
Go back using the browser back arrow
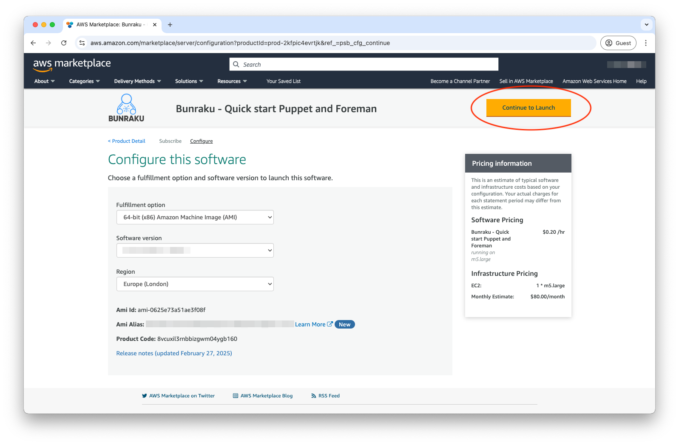pos(33,43)
